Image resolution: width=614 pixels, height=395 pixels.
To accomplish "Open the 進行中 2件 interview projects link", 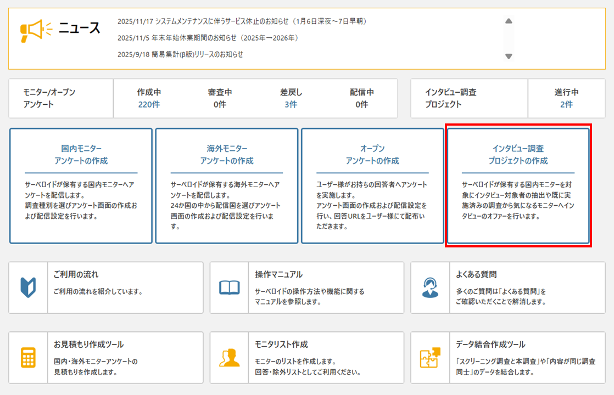I will coord(566,104).
